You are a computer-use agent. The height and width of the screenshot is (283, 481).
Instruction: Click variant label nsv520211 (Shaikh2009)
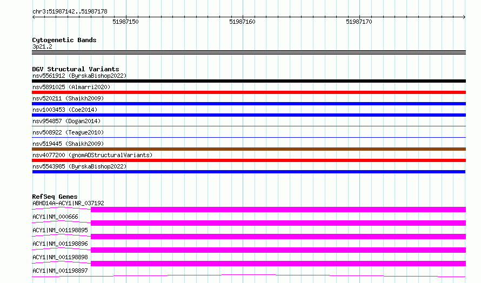click(x=68, y=98)
